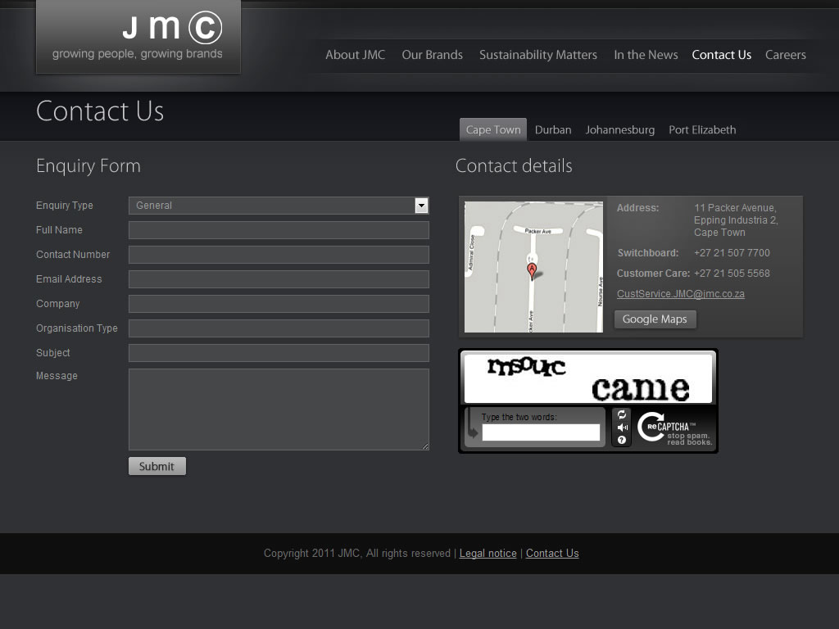The height and width of the screenshot is (629, 839).
Task: Expand the Enquiry Type dropdown
Action: click(421, 206)
